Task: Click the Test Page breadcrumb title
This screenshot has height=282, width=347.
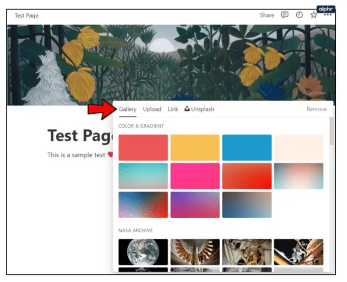Action: pyautogui.click(x=27, y=16)
